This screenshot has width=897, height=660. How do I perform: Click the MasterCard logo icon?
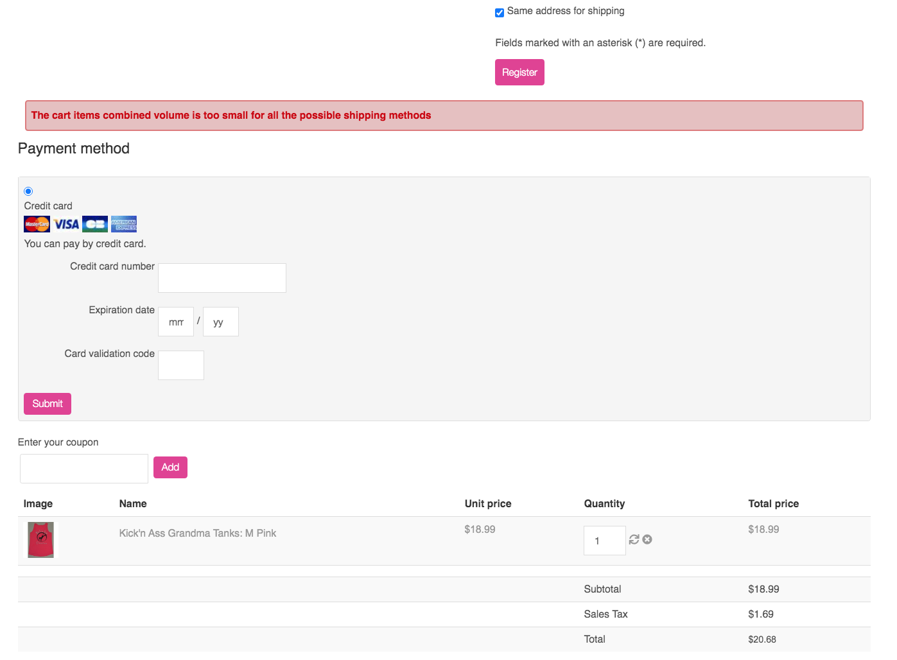click(x=37, y=224)
